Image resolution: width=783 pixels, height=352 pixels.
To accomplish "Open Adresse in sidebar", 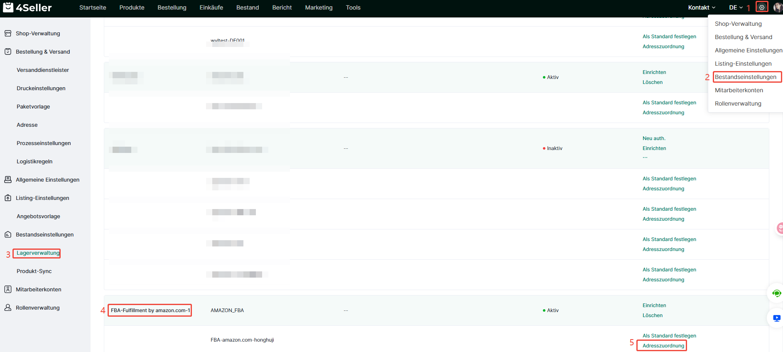I will pos(27,125).
